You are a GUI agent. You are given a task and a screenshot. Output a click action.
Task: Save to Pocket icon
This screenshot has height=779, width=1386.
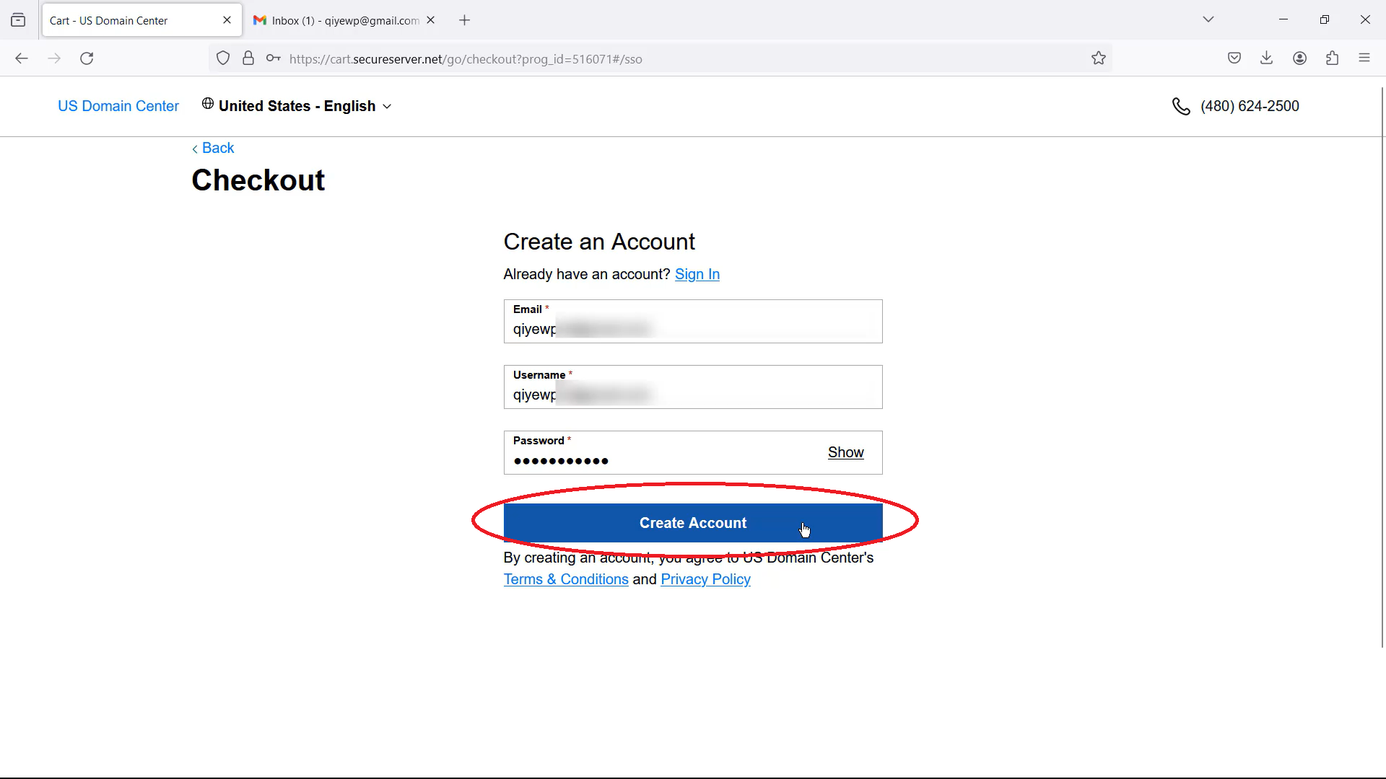[1234, 58]
